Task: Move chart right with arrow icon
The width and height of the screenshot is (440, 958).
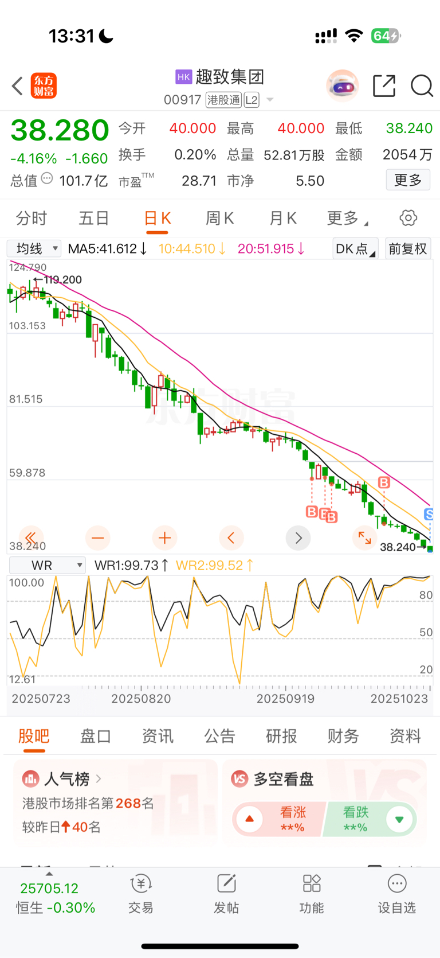Action: pos(298,538)
